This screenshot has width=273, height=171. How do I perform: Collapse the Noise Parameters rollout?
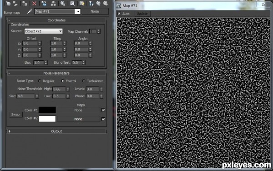9,73
